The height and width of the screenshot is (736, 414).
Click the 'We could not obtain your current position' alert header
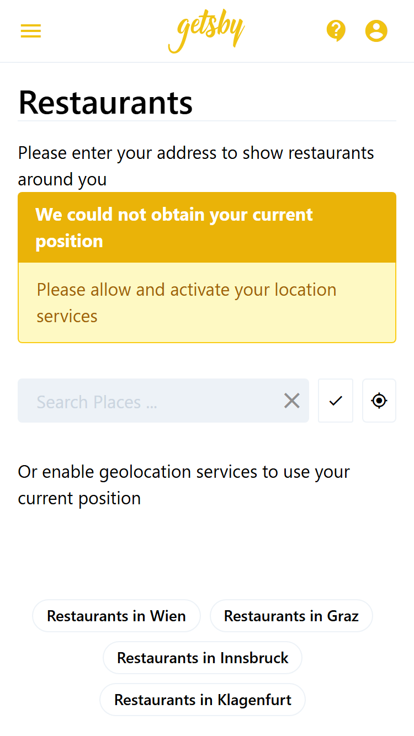[207, 227]
